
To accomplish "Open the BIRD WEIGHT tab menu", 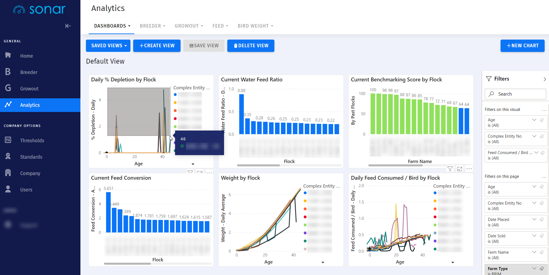I will 255,26.
